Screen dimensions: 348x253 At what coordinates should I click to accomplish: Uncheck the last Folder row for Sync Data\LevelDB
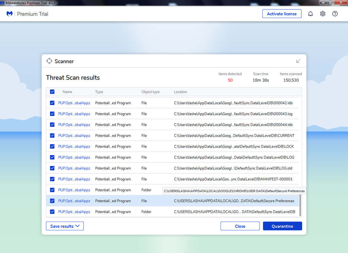click(x=52, y=212)
